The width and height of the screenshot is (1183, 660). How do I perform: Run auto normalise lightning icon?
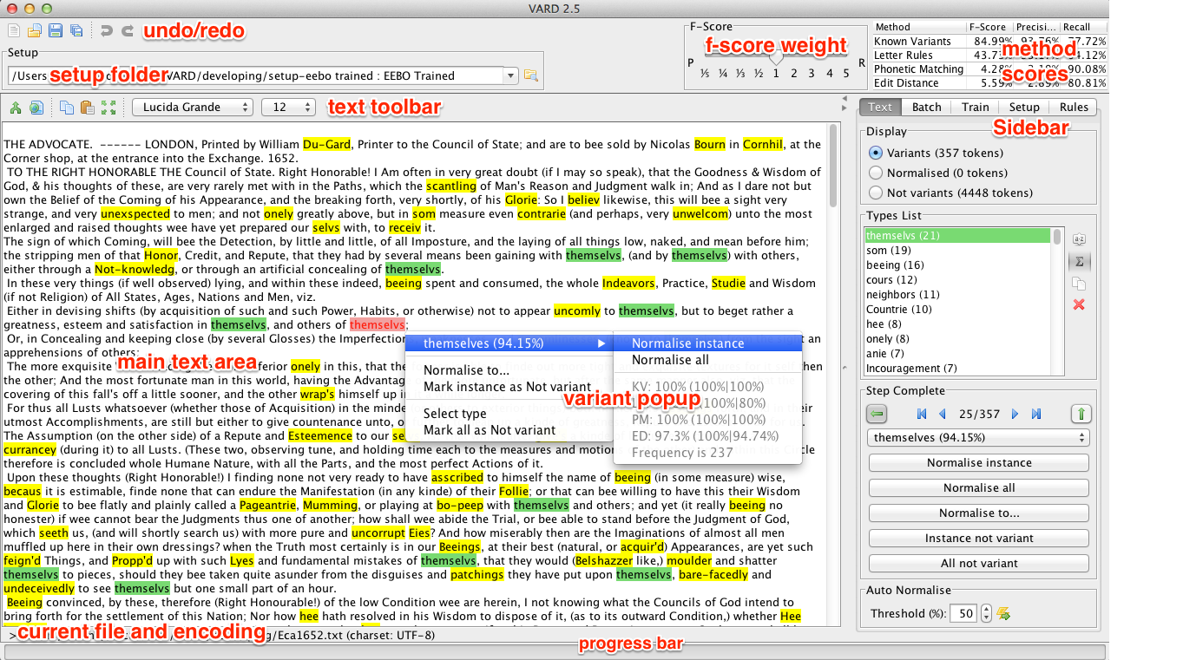pyautogui.click(x=1004, y=614)
